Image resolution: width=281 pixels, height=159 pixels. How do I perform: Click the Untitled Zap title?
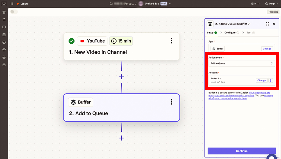coord(152,4)
